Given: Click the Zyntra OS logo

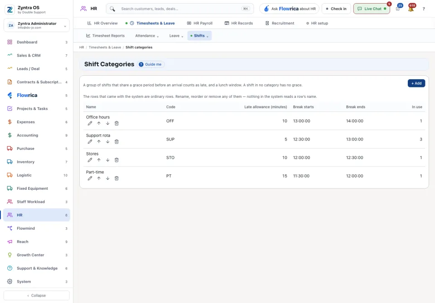Looking at the screenshot, I should tap(10, 10).
